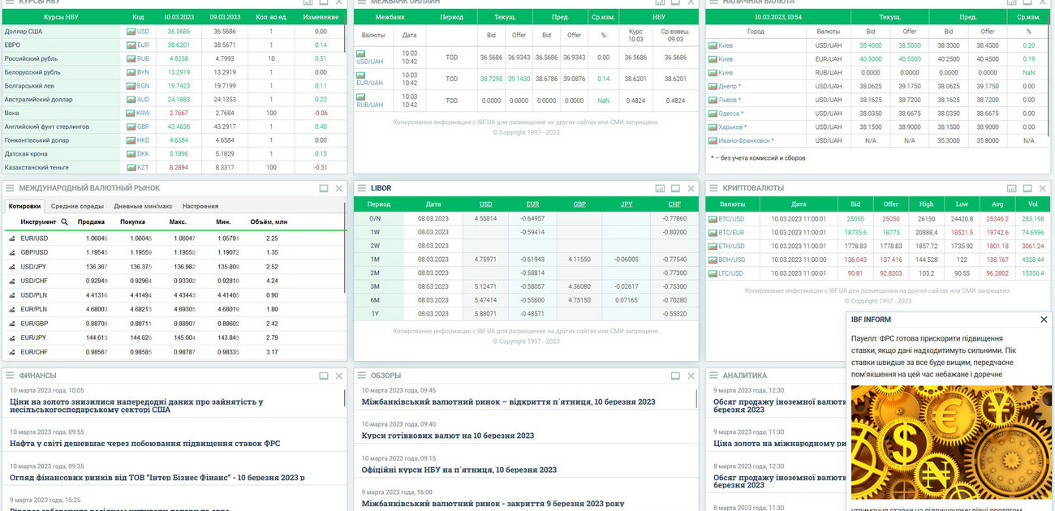Viewport: 1055px width, 511px height.
Task: Open the LIBOR panel hamburger menu
Action: point(362,188)
